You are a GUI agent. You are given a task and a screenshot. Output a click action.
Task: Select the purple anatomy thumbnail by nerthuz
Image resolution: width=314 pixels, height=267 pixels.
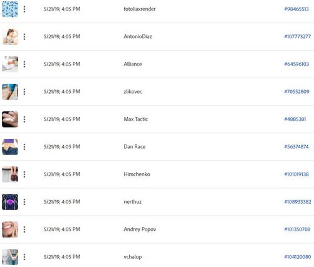coord(10,202)
